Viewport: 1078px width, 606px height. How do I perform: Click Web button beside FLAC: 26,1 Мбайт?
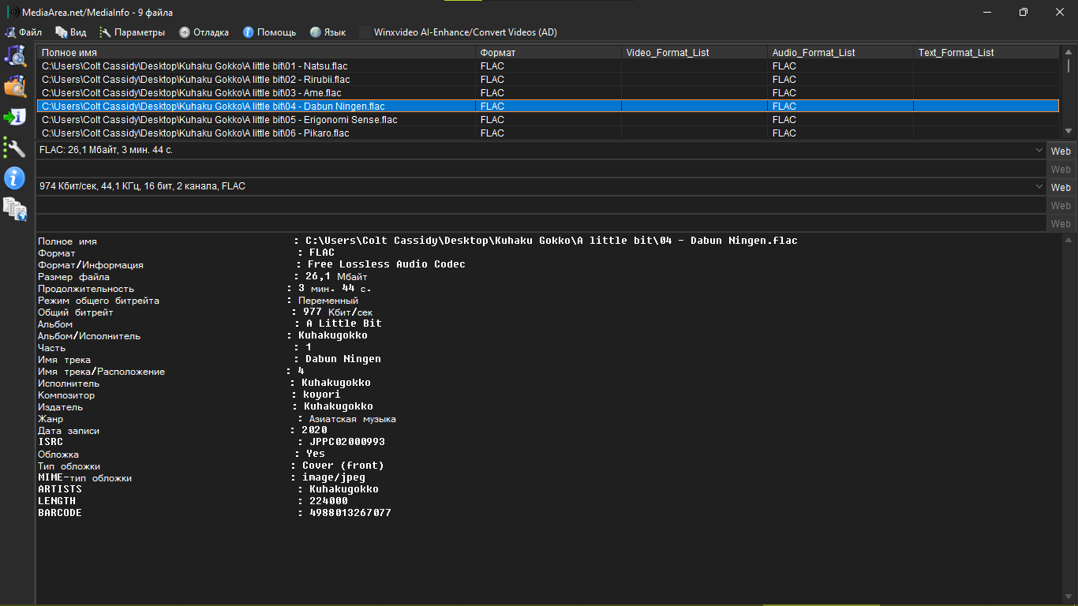tap(1061, 151)
